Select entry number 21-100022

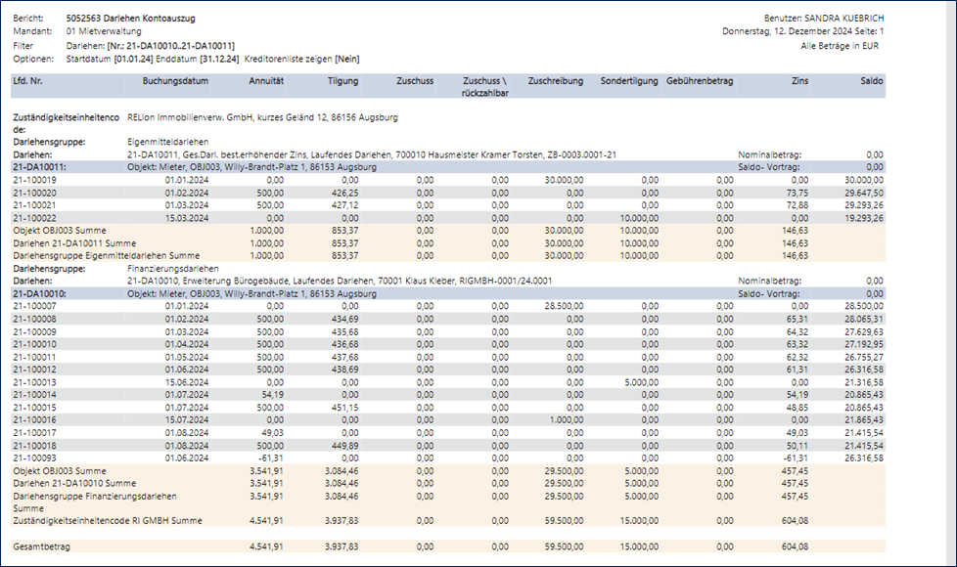[34, 218]
